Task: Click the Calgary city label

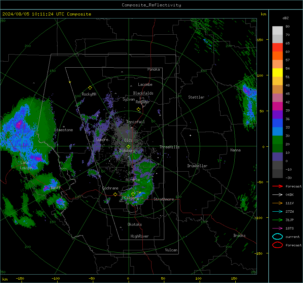Action: (x=131, y=198)
